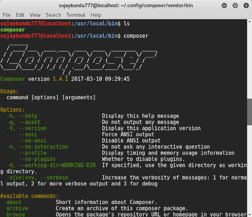
Task: Click 'about' command name
Action: (x=14, y=202)
